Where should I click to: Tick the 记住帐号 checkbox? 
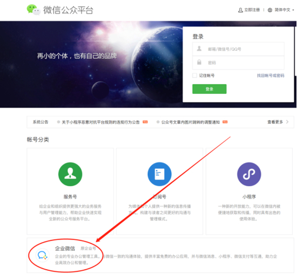click(194, 76)
